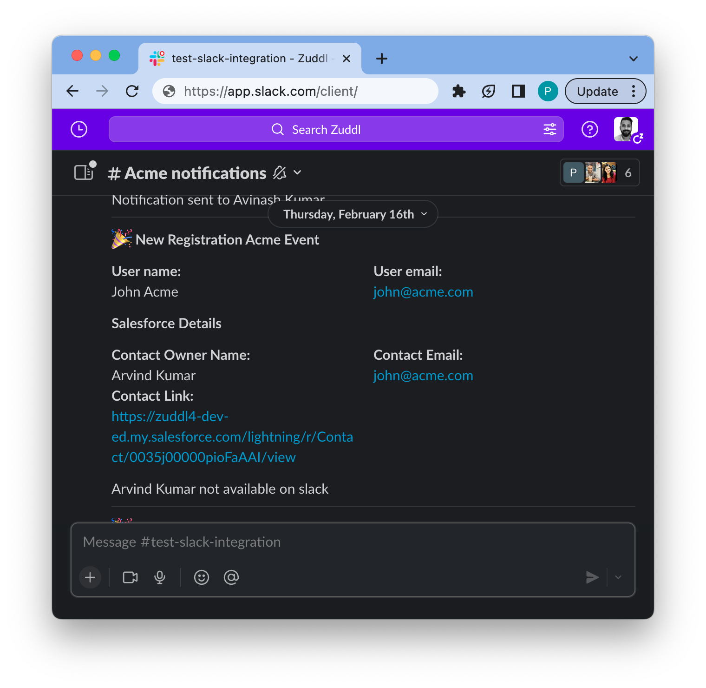Expand Acme notifications channel details chevron
This screenshot has height=688, width=706.
point(298,173)
